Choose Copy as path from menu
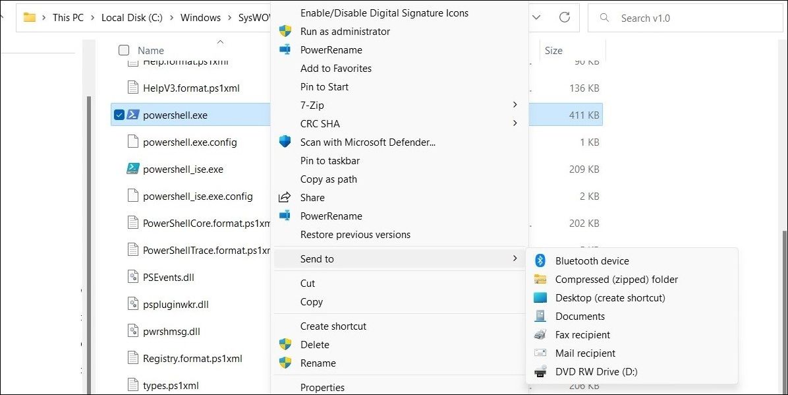The height and width of the screenshot is (395, 788). point(329,179)
